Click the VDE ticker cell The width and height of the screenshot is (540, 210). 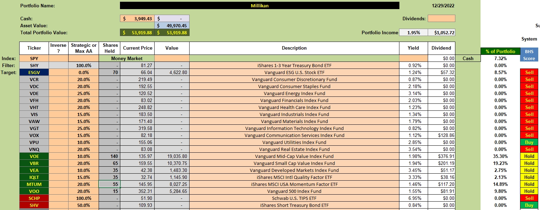[x=34, y=93]
